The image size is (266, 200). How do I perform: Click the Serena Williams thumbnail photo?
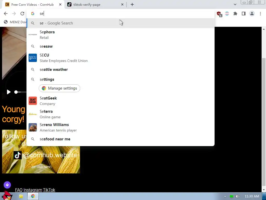click(32, 127)
